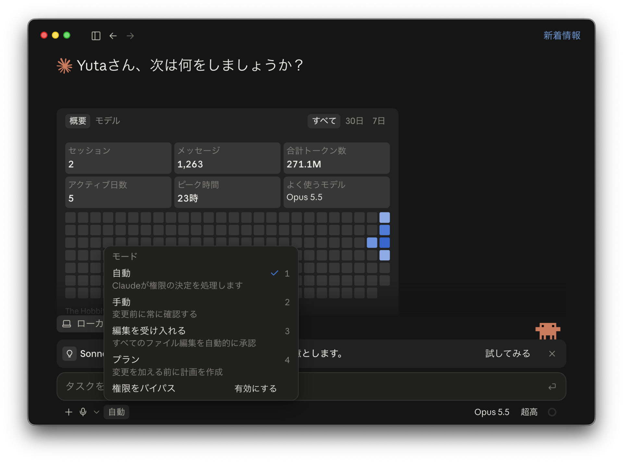Viewport: 623px width, 462px height.
Task: Click the plus attach icon
Action: [x=68, y=412]
